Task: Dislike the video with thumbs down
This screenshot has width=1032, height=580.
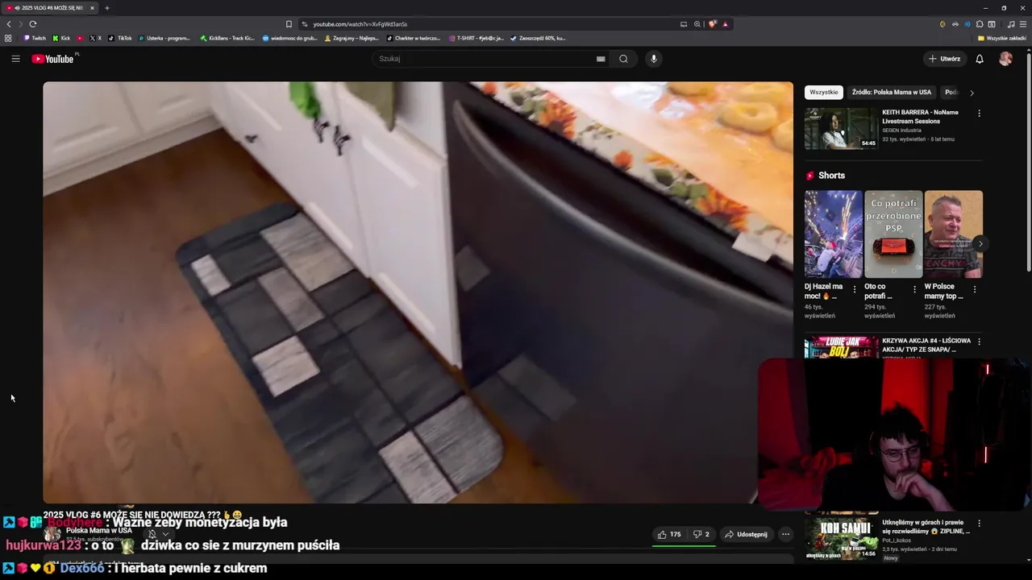Action: (x=701, y=534)
